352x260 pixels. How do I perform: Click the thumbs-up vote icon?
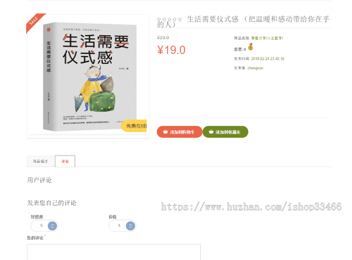coord(251,46)
